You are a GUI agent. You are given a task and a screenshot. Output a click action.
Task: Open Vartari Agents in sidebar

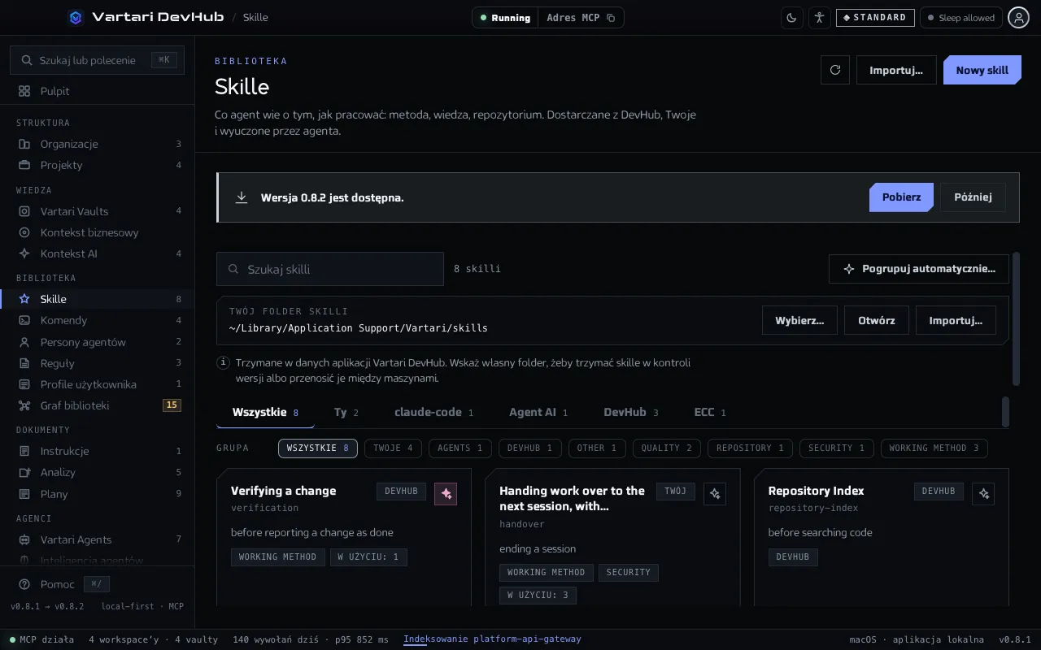pos(98,539)
